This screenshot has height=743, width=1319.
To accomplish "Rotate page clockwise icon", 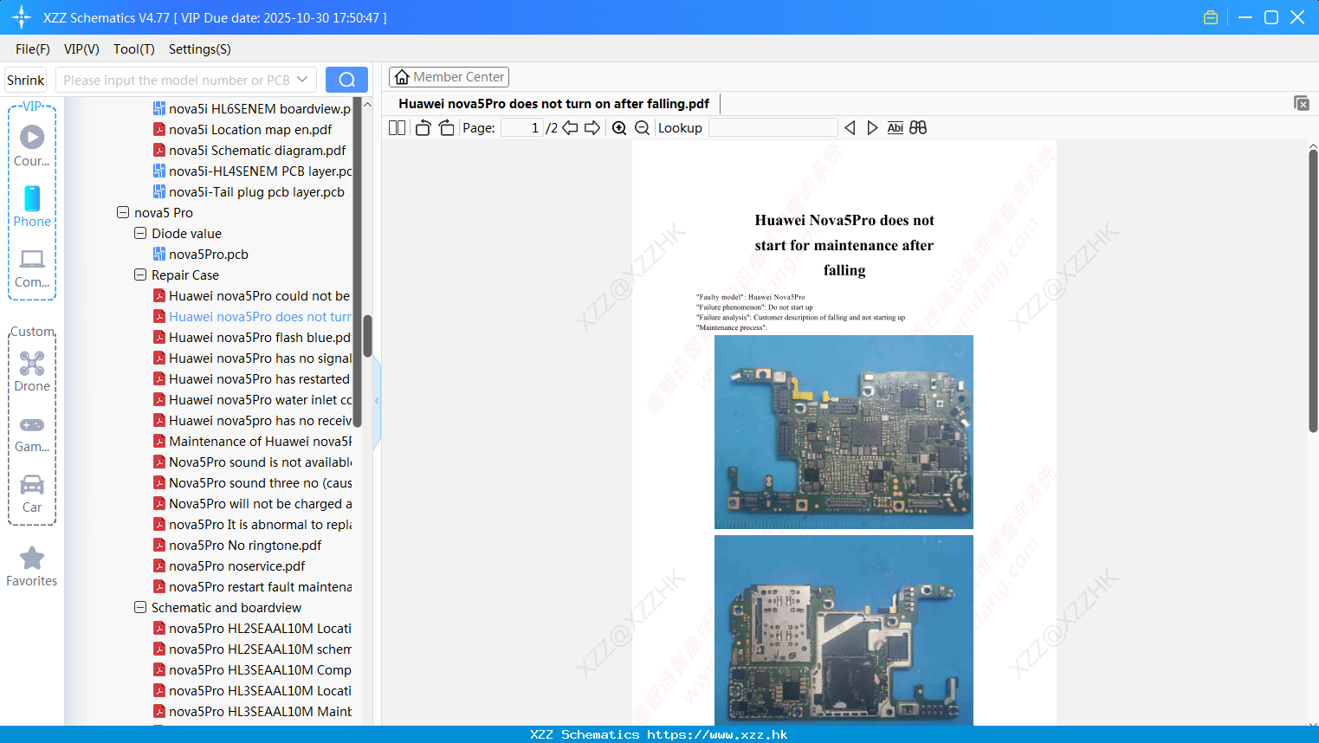I will tap(446, 128).
